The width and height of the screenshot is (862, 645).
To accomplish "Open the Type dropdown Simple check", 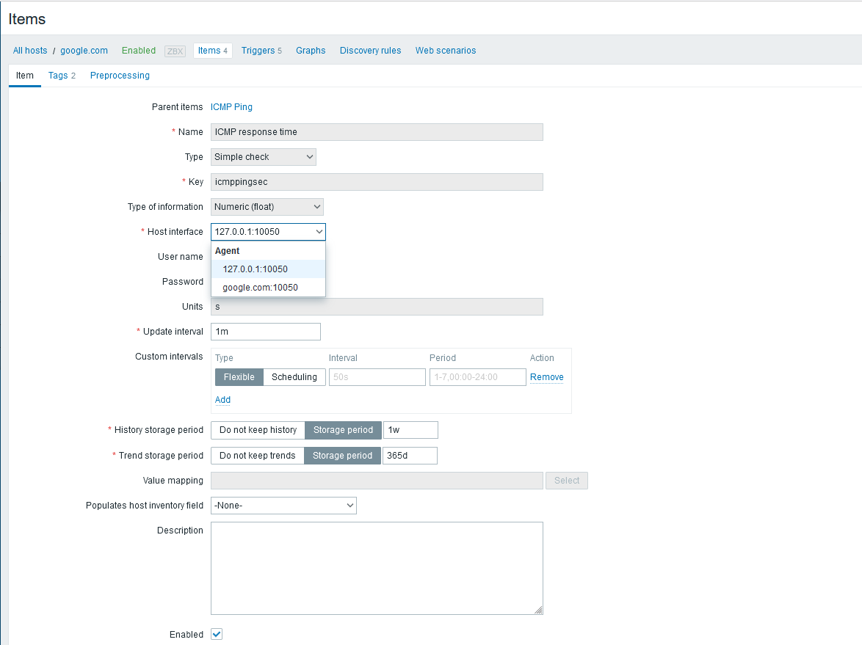I will tap(263, 157).
